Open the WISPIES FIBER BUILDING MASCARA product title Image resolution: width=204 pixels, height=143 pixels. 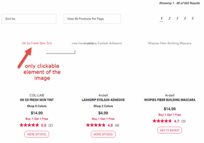coord(170,100)
